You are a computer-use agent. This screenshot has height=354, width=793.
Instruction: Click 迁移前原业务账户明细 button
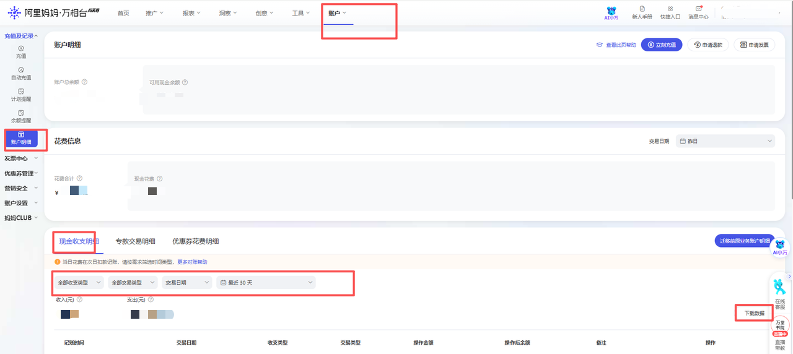click(744, 241)
